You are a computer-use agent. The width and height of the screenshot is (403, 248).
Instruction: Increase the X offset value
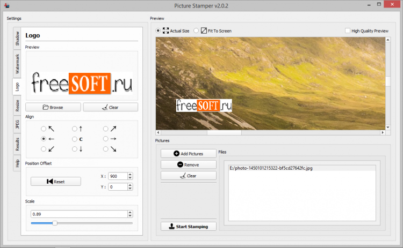130,175
